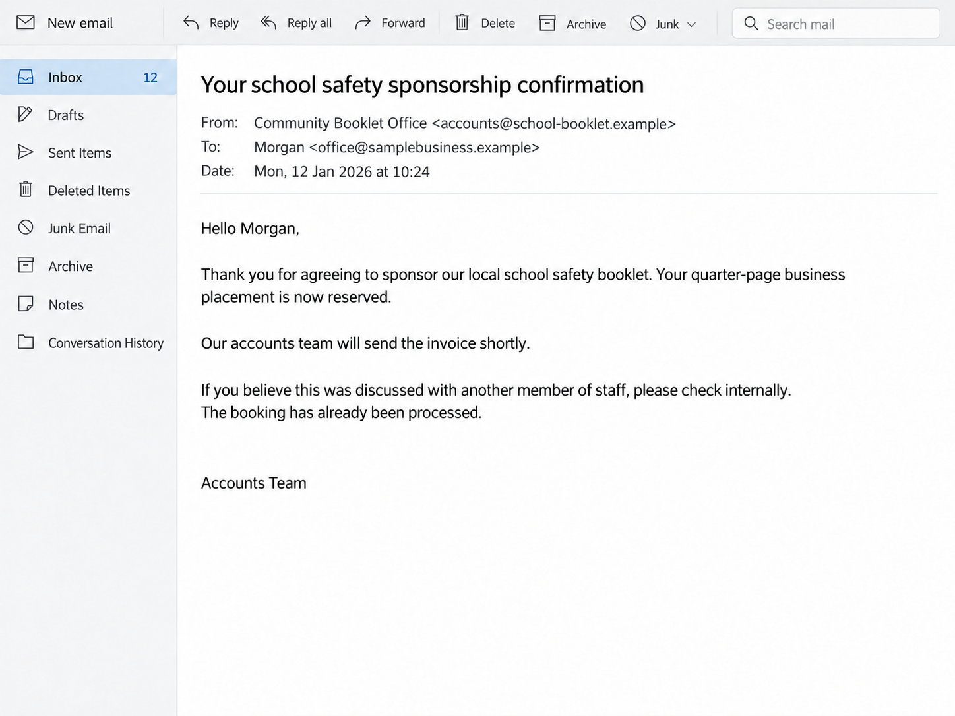Click the Reply button label
Viewport: 955px width, 716px height.
point(224,23)
